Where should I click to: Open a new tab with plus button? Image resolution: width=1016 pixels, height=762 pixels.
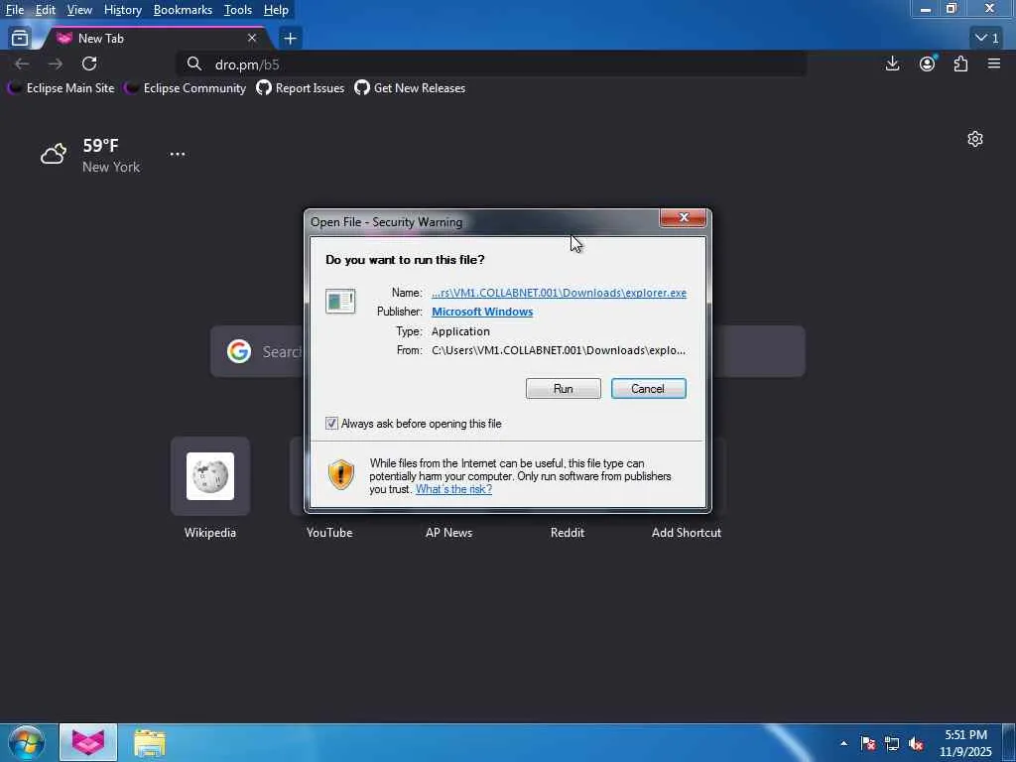tap(290, 39)
